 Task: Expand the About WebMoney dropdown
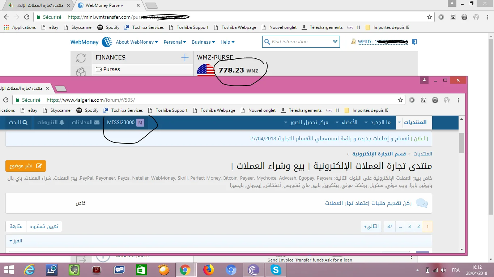(x=137, y=42)
